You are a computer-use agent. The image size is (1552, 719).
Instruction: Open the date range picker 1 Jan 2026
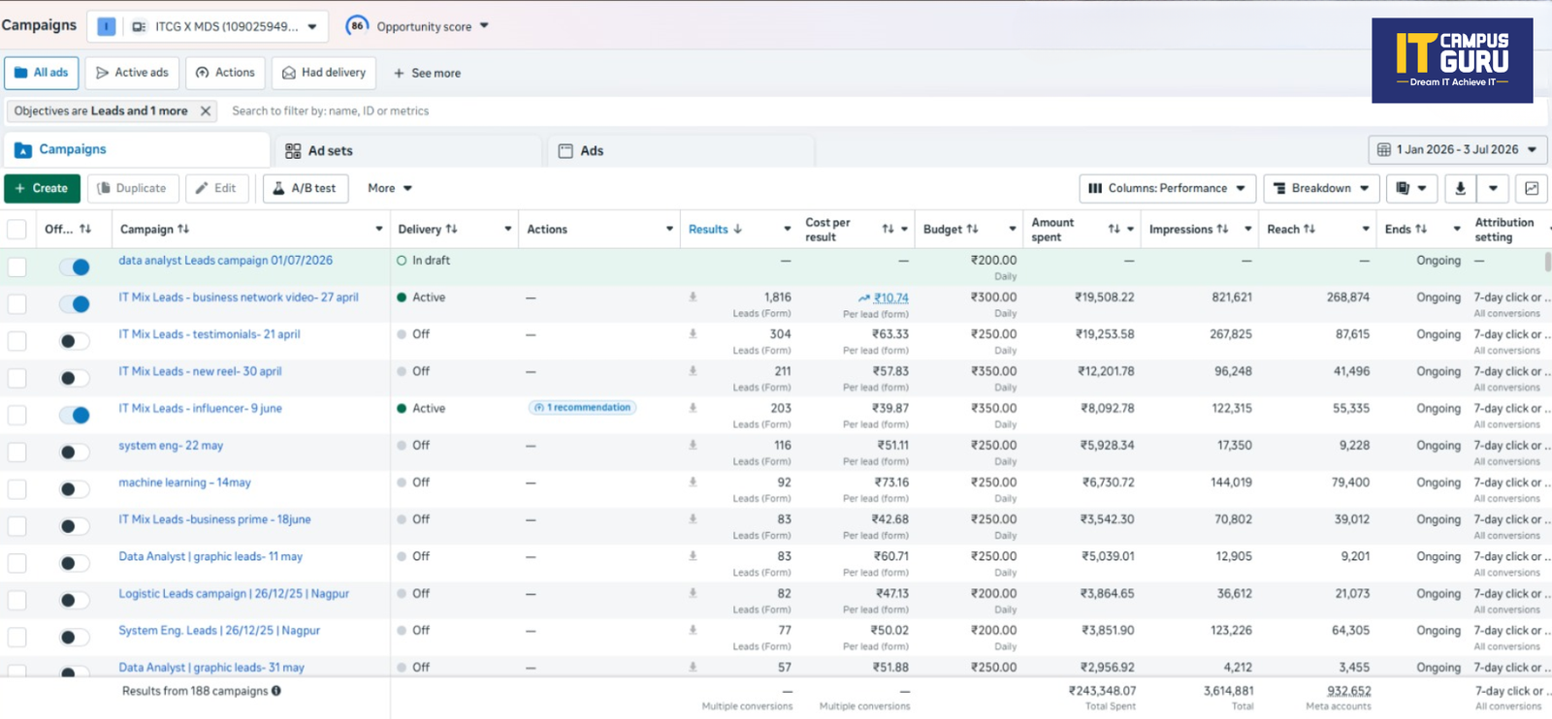(x=1457, y=149)
